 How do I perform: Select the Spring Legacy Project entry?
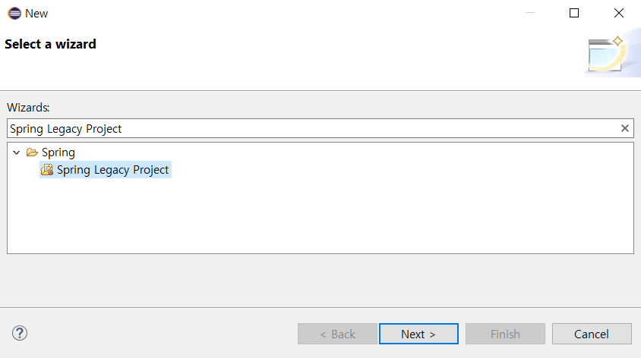(112, 170)
